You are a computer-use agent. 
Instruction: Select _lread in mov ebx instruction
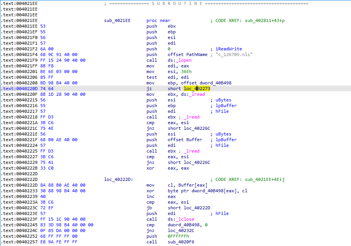click(x=197, y=95)
